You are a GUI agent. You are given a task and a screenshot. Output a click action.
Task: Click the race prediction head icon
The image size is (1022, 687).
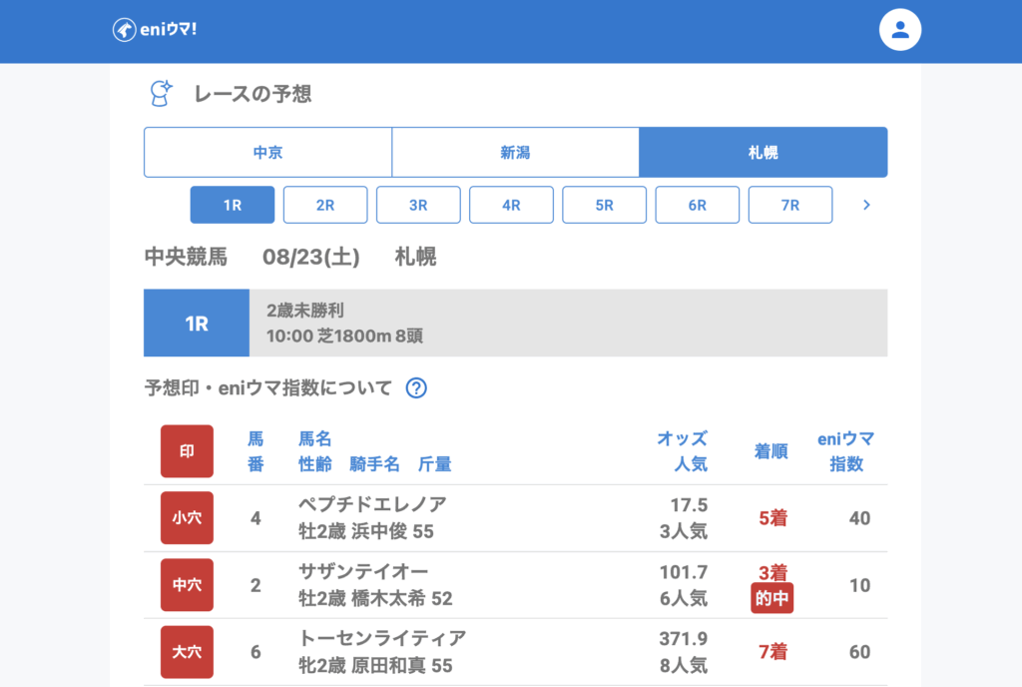[x=160, y=94]
